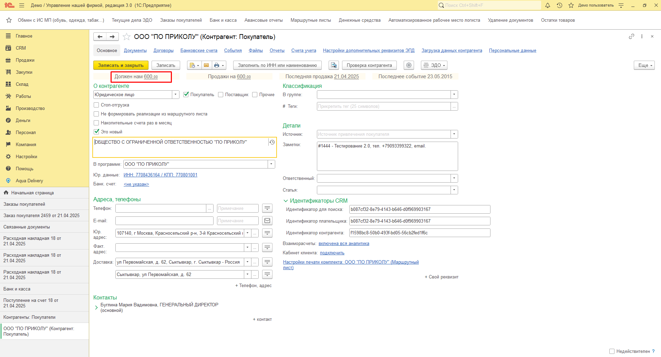
Task: Open the Ответственный dropdown arrow
Action: coord(454,178)
